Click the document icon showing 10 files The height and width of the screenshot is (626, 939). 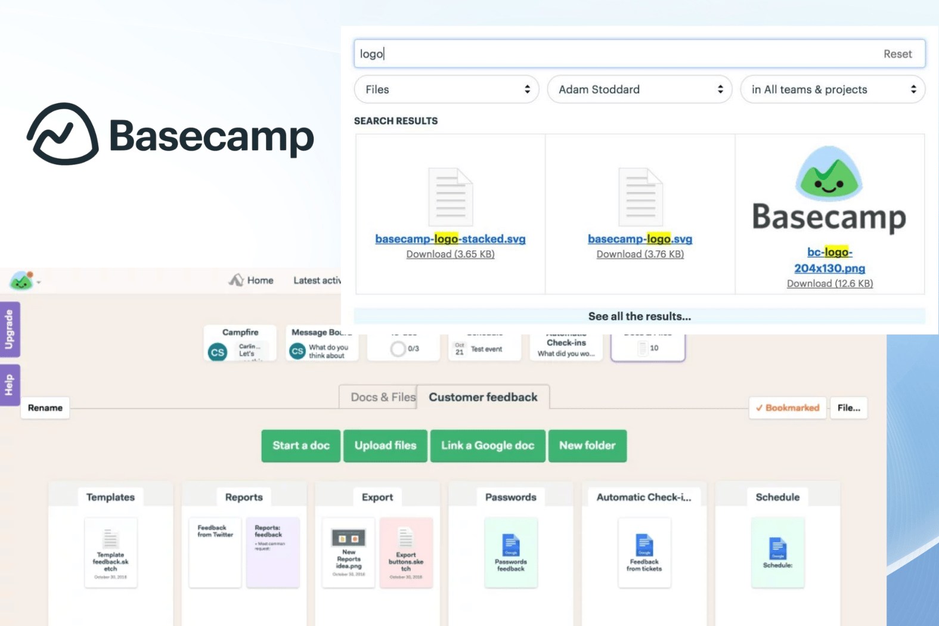[642, 348]
